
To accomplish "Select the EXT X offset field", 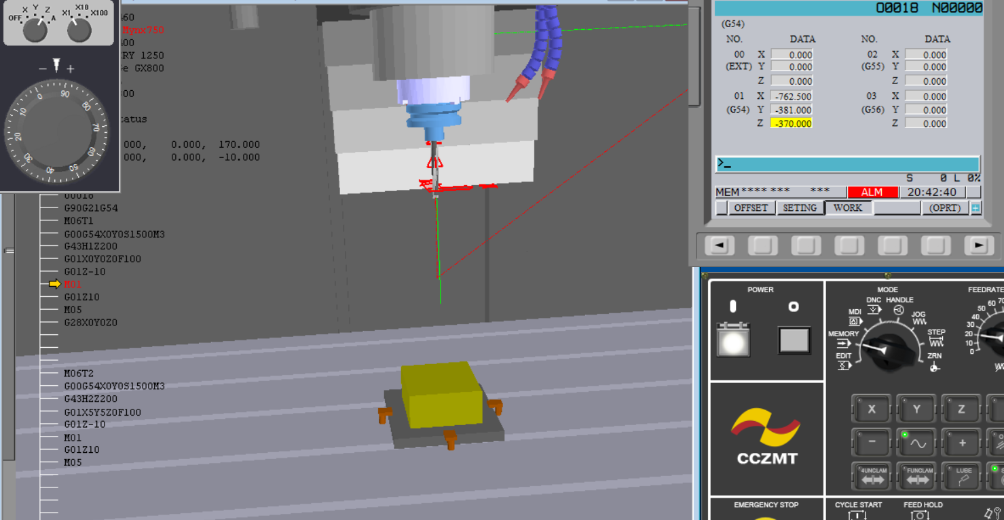I will (x=792, y=55).
